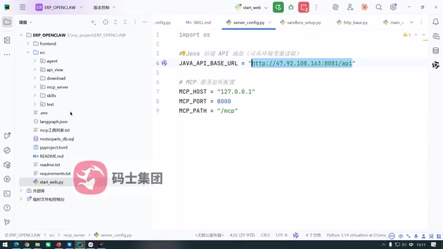443x249 pixels.
Task: Expand all in project tree
Action: pyautogui.click(x=116, y=22)
